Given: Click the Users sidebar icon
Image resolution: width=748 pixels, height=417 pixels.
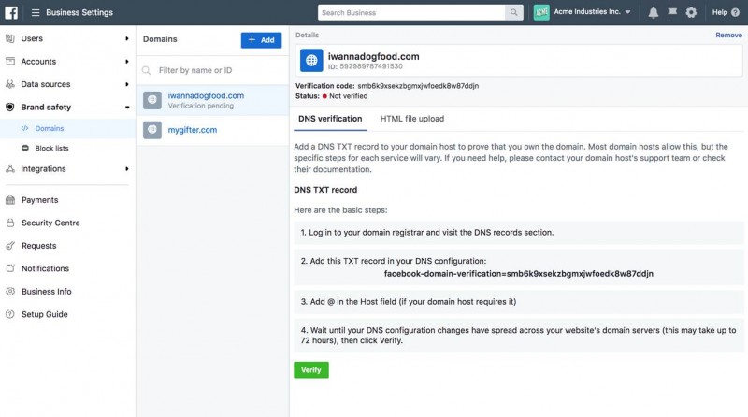Looking at the screenshot, I should [10, 38].
